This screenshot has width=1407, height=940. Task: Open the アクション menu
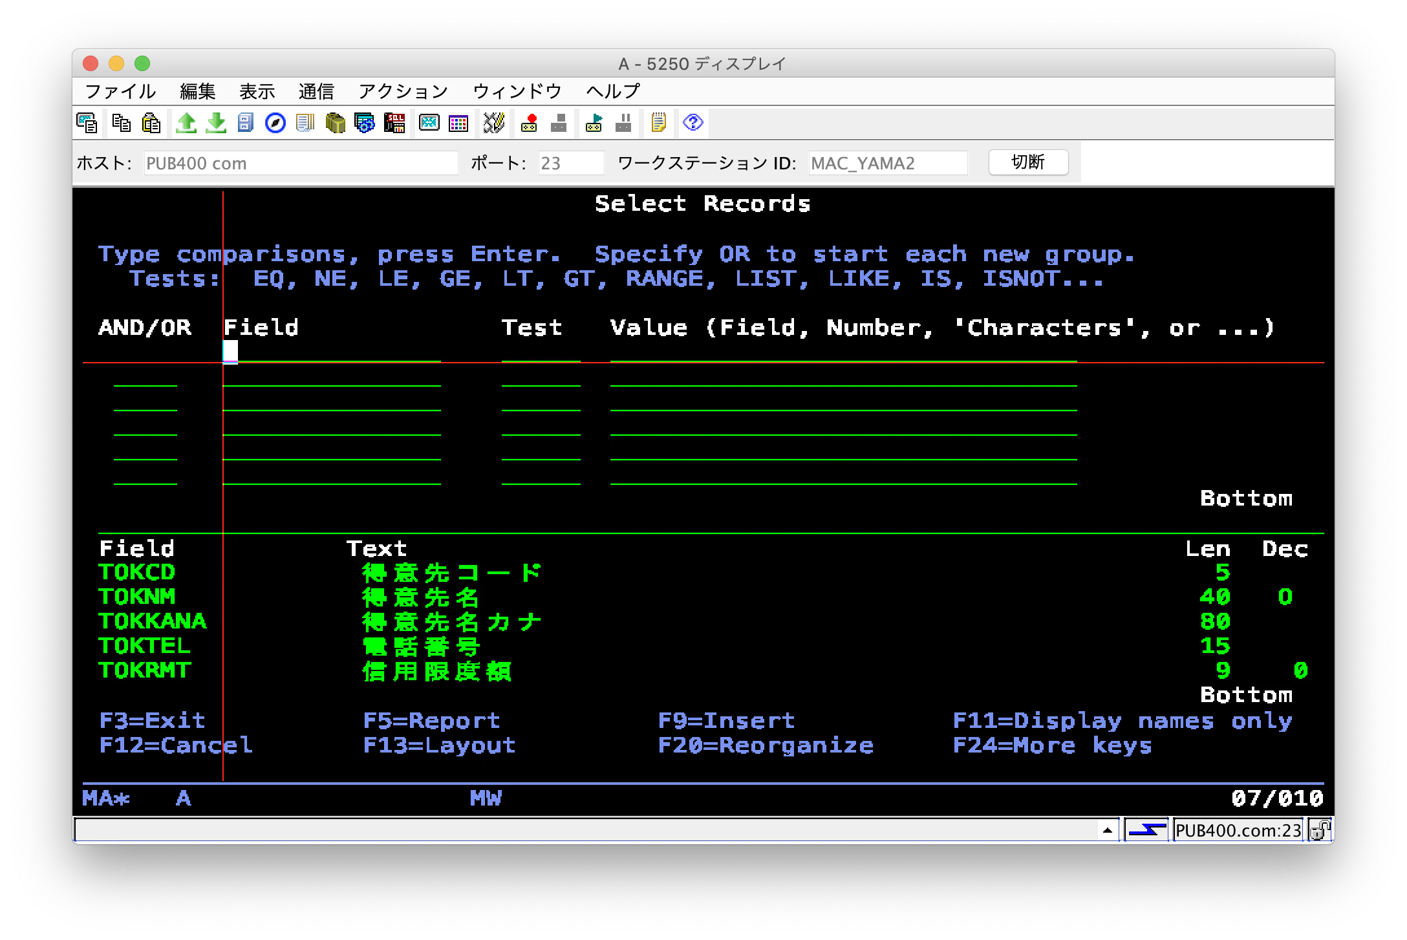[x=403, y=91]
